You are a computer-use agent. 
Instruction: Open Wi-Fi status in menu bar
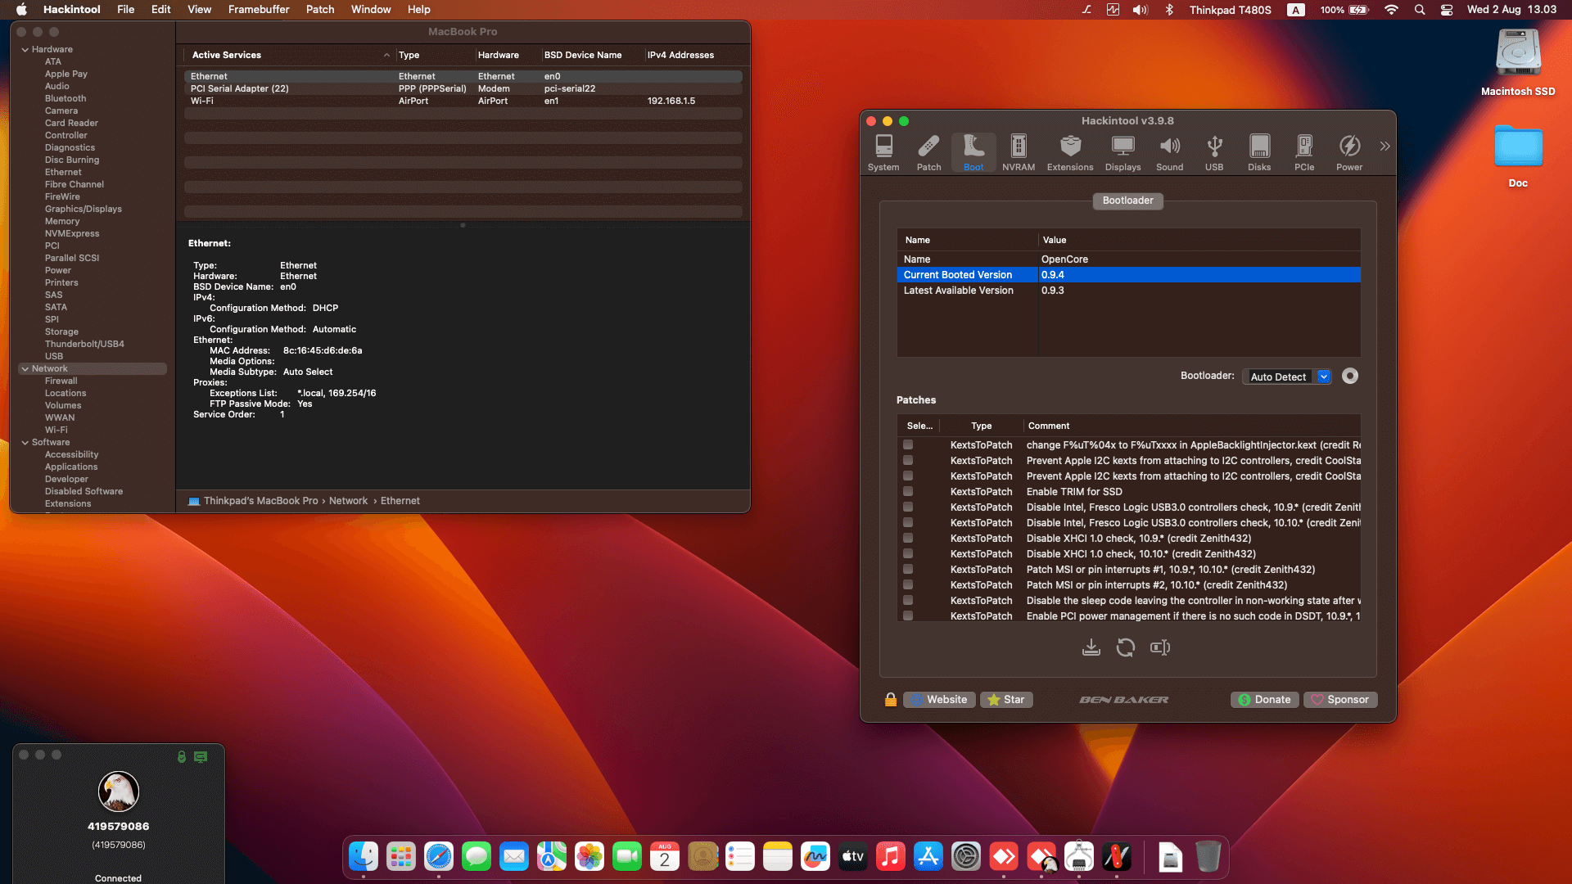1391,10
